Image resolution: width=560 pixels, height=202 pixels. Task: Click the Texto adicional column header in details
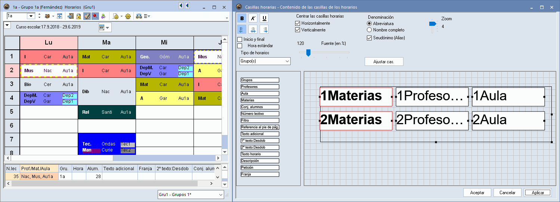(120, 169)
